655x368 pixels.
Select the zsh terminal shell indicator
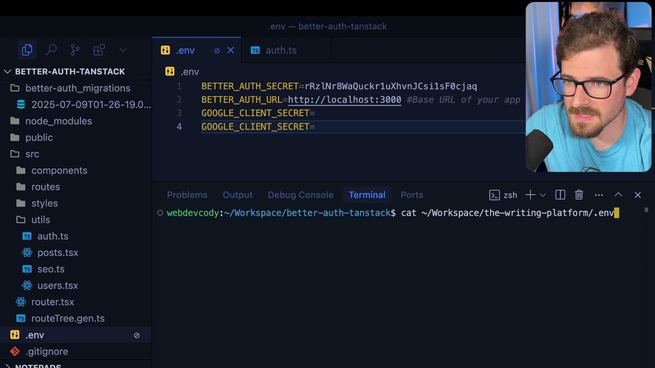tap(503, 195)
